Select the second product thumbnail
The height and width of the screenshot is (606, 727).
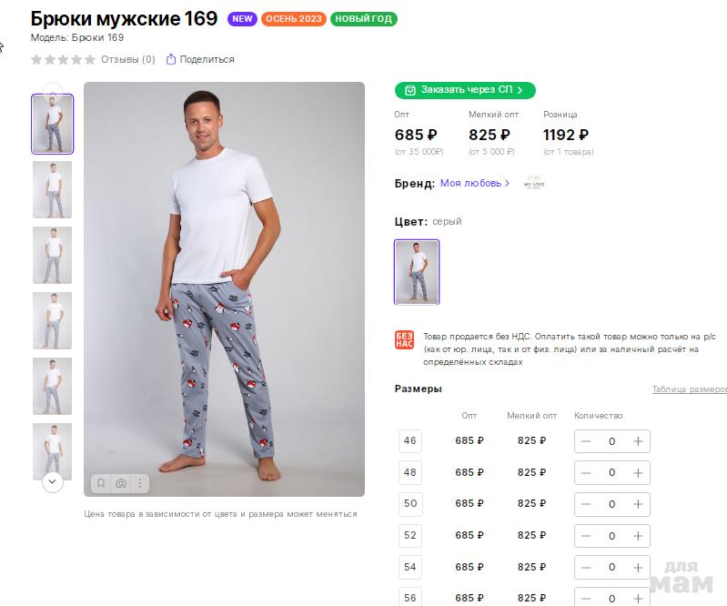tap(52, 189)
